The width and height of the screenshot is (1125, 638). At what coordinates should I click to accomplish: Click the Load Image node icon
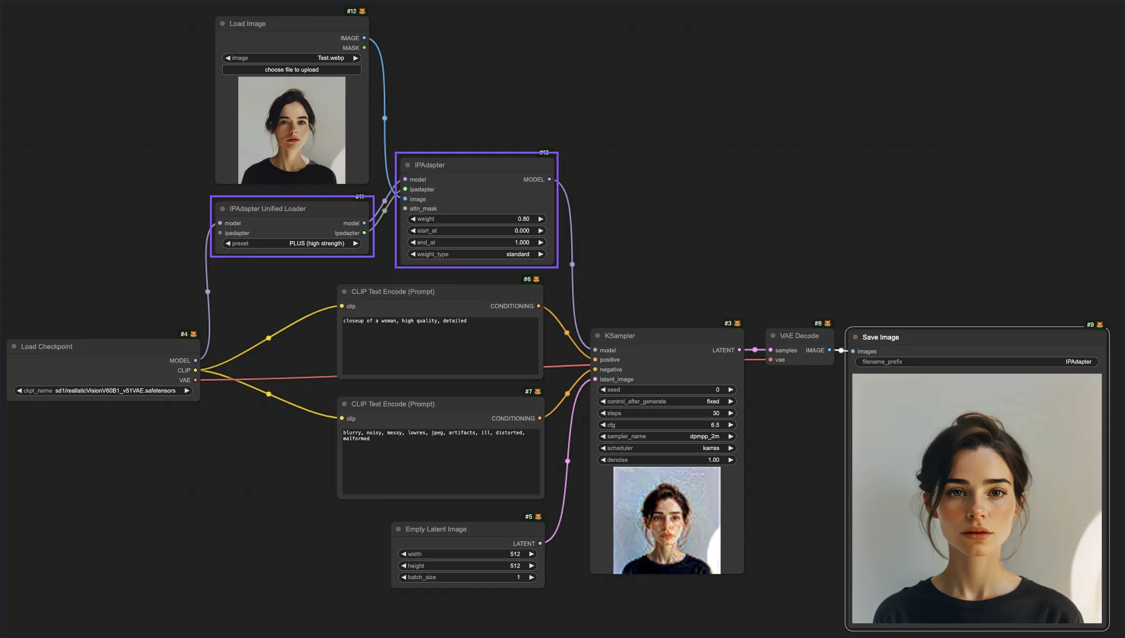click(x=223, y=23)
